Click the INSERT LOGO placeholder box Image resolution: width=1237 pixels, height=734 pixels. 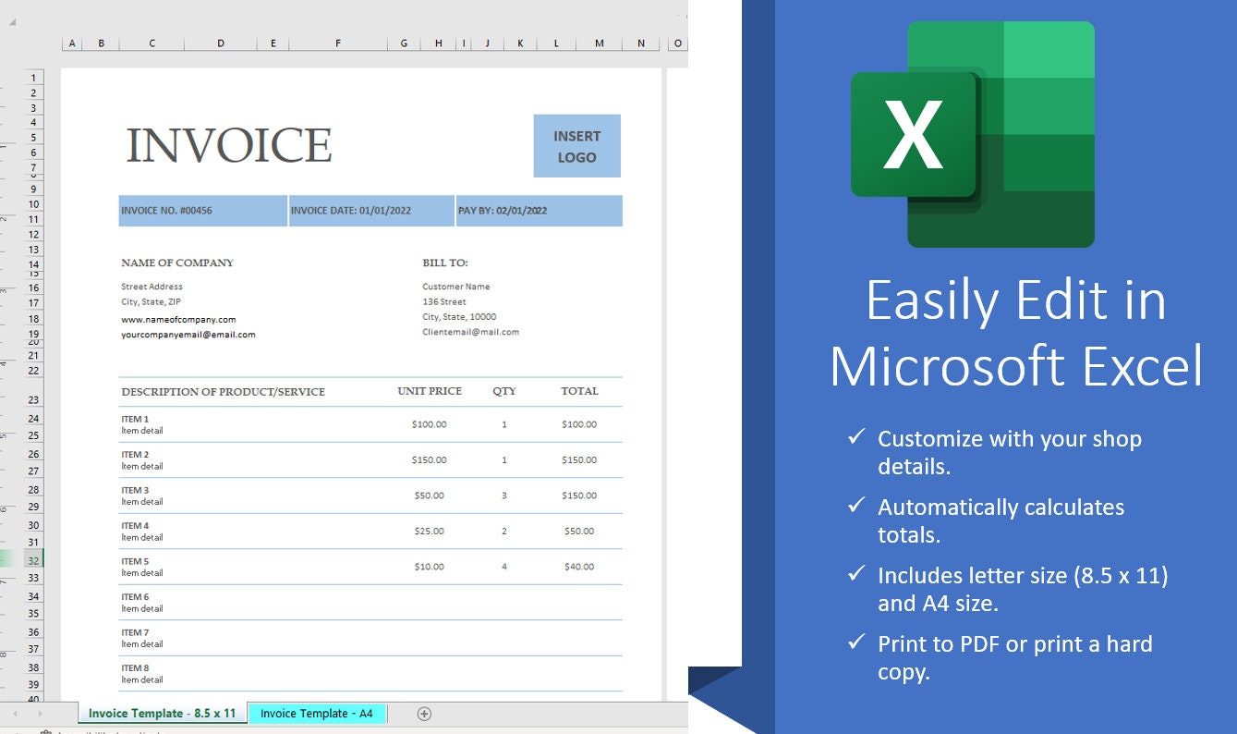[576, 146]
